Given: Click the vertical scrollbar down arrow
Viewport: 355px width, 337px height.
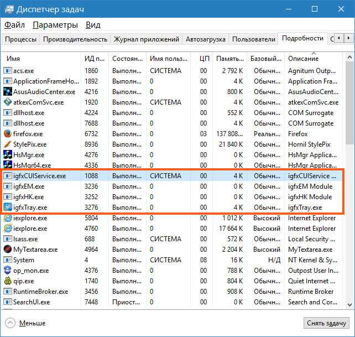Looking at the screenshot, I should [x=349, y=304].
